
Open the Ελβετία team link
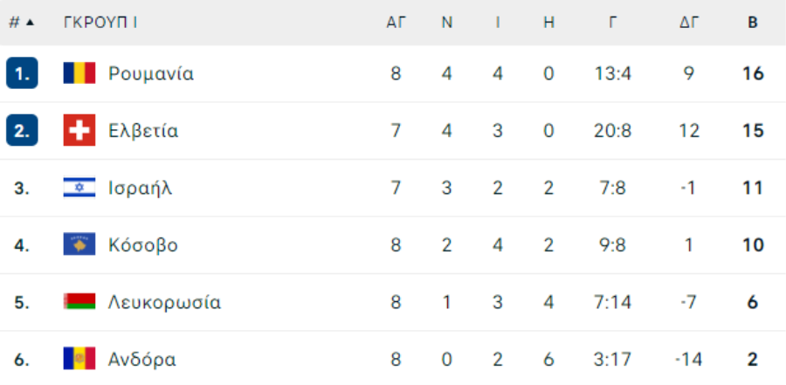[x=143, y=131]
